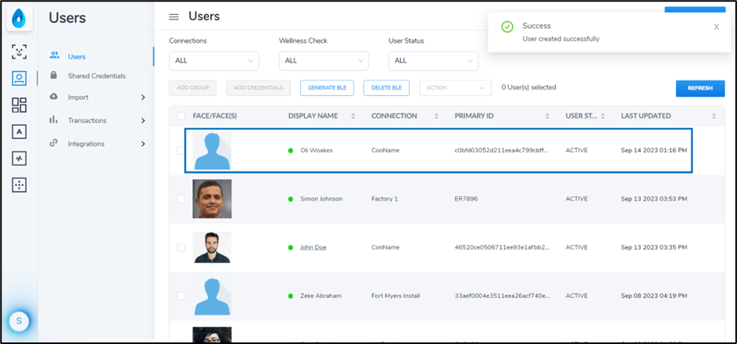Open the Import menu item
Screen dimensions: 737x344
pyautogui.click(x=78, y=98)
